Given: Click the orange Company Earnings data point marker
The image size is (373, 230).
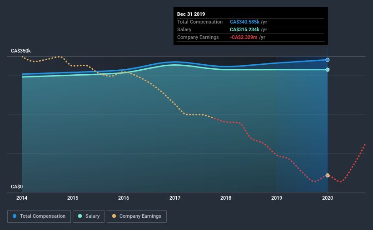Looking at the screenshot, I should 328,176.
